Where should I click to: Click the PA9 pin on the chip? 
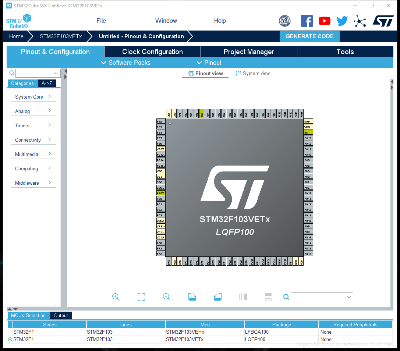click(x=308, y=160)
